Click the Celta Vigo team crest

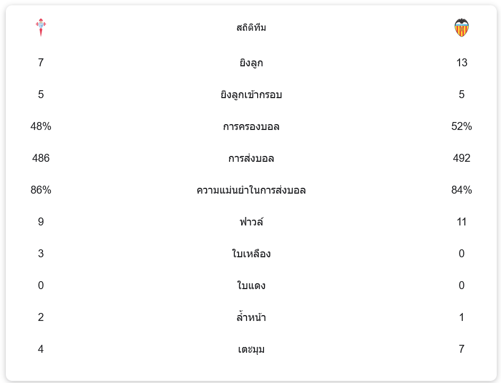click(41, 27)
